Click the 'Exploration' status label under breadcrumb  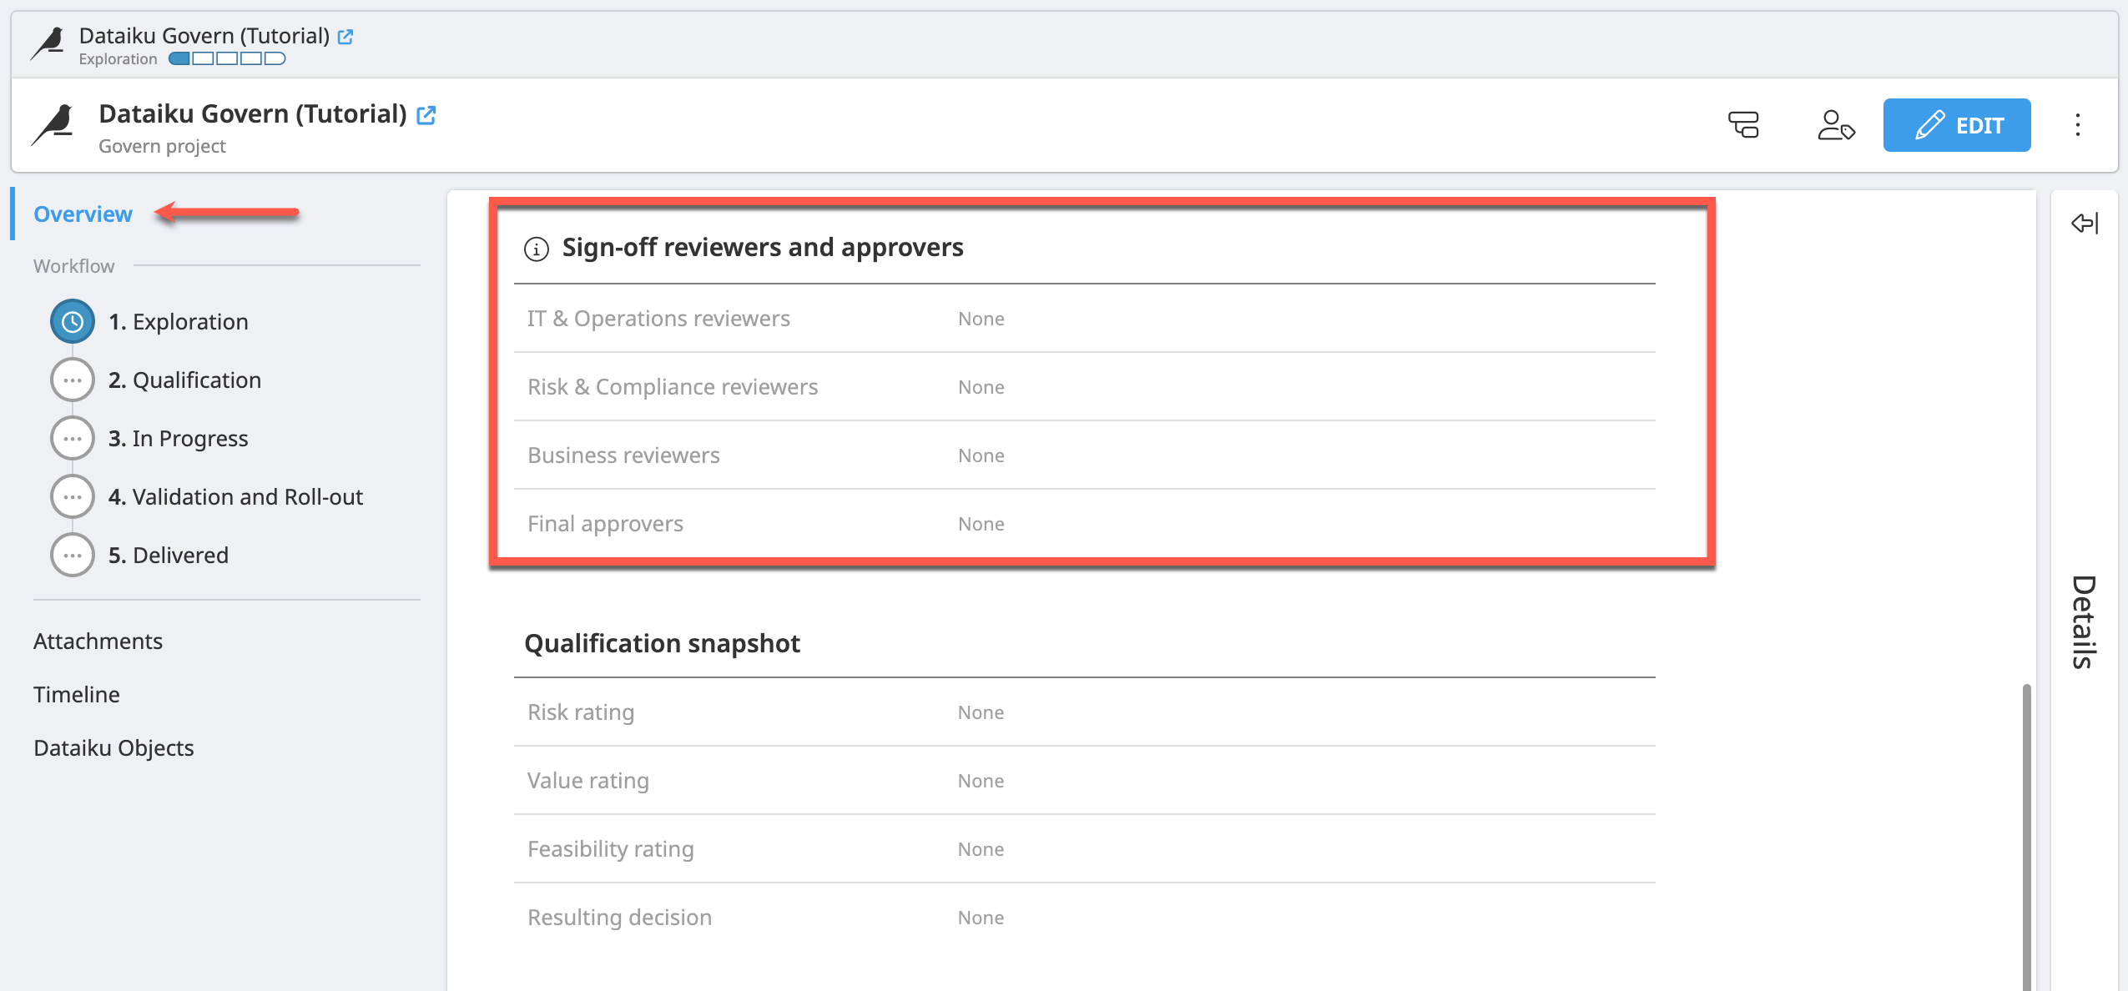click(118, 59)
